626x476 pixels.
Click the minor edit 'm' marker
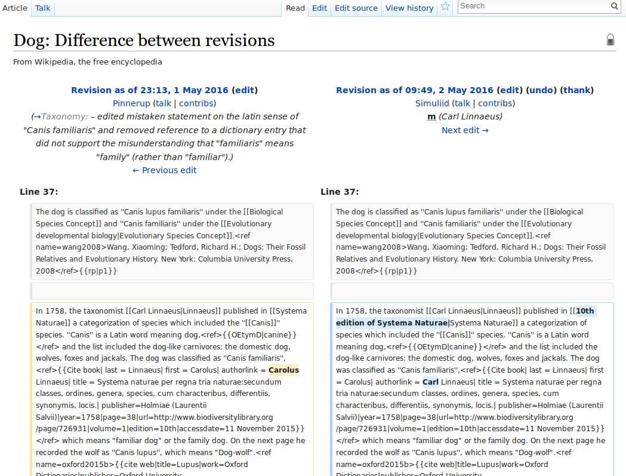click(x=431, y=116)
